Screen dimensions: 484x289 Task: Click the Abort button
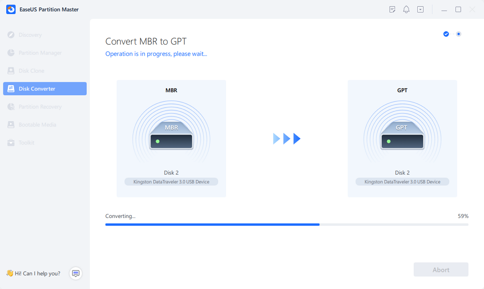(441, 270)
